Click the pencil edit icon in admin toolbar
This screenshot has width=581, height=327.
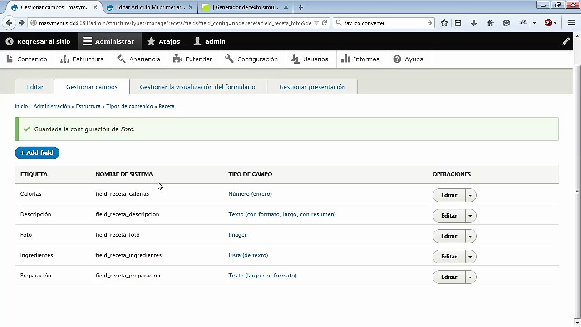pos(566,41)
